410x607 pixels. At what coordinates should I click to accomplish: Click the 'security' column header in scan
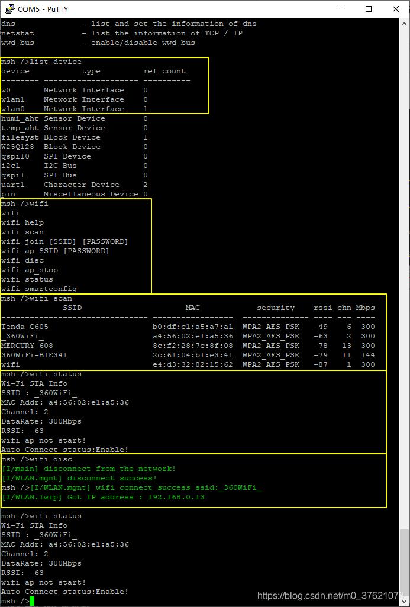[x=276, y=308]
